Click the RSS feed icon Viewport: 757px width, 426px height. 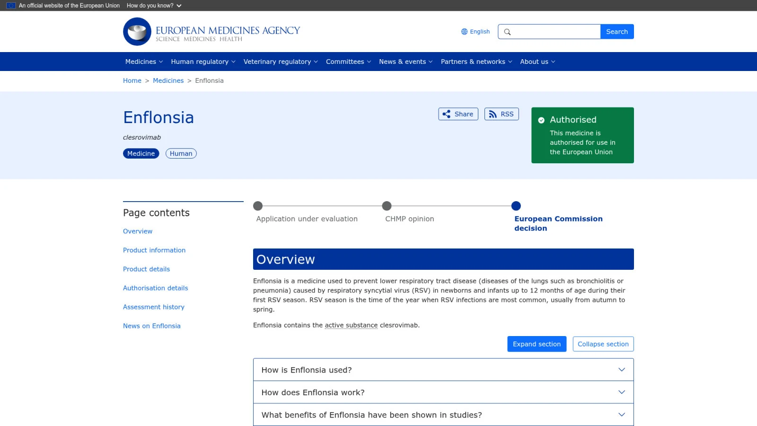click(493, 114)
